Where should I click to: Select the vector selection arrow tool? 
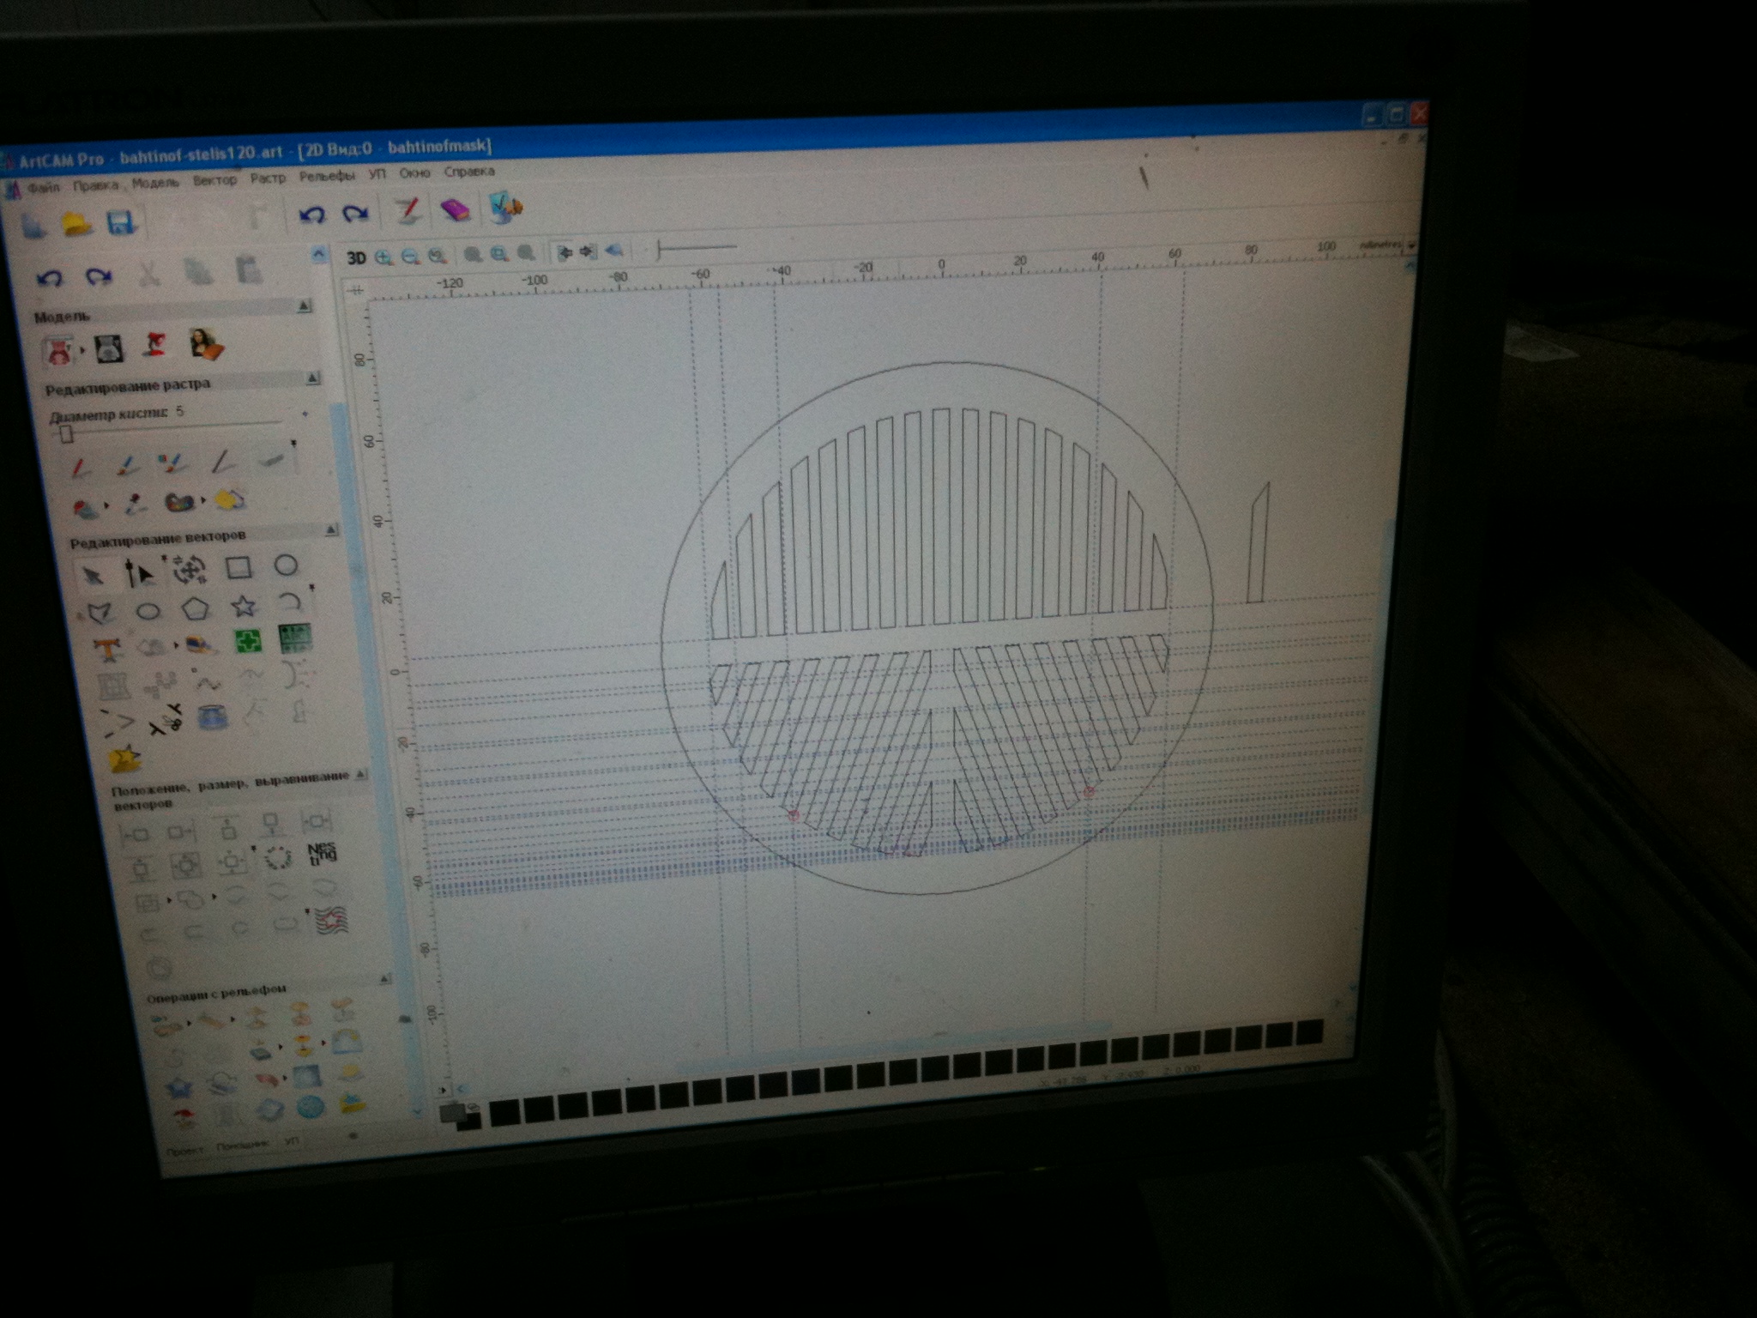pos(93,575)
